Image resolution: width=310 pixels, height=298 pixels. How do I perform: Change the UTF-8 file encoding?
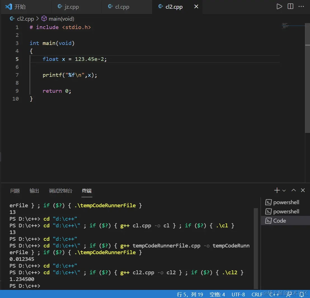[238, 294]
